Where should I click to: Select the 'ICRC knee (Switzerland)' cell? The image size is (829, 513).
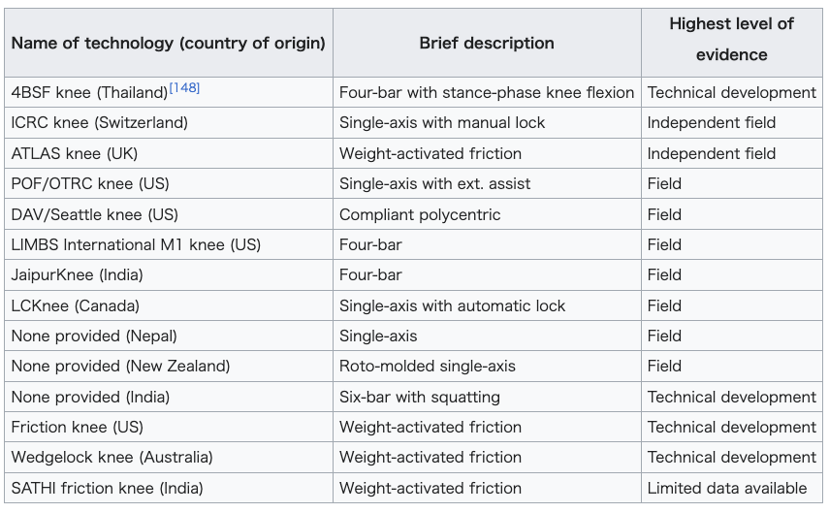(x=169, y=123)
